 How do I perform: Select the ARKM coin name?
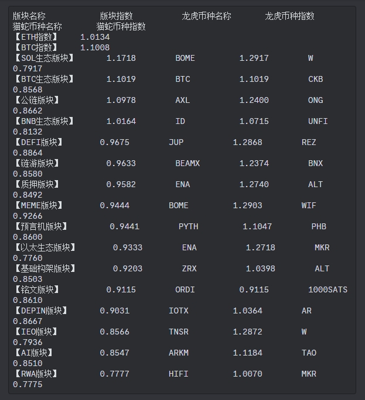(x=179, y=353)
